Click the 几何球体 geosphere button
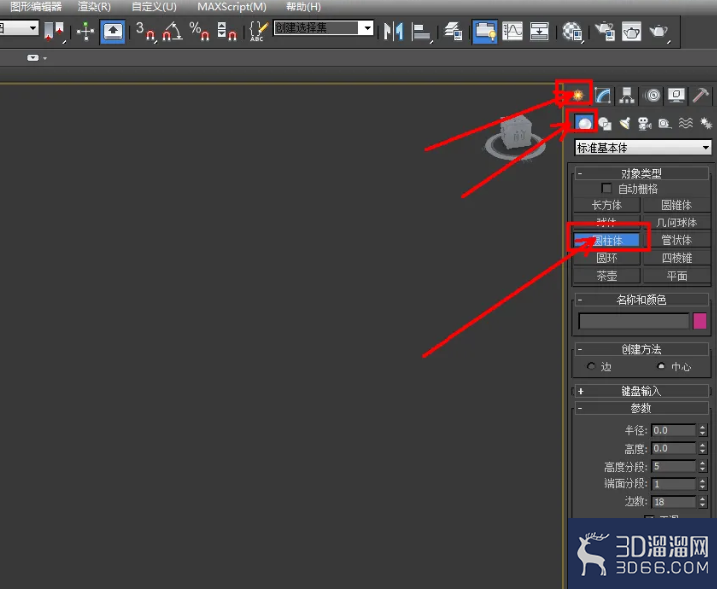717x589 pixels. point(677,222)
